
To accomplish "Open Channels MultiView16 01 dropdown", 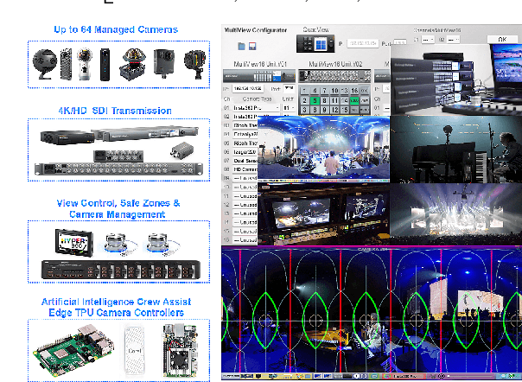I will pyautogui.click(x=428, y=40).
